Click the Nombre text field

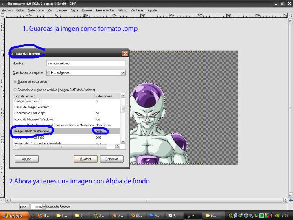pos(86,63)
